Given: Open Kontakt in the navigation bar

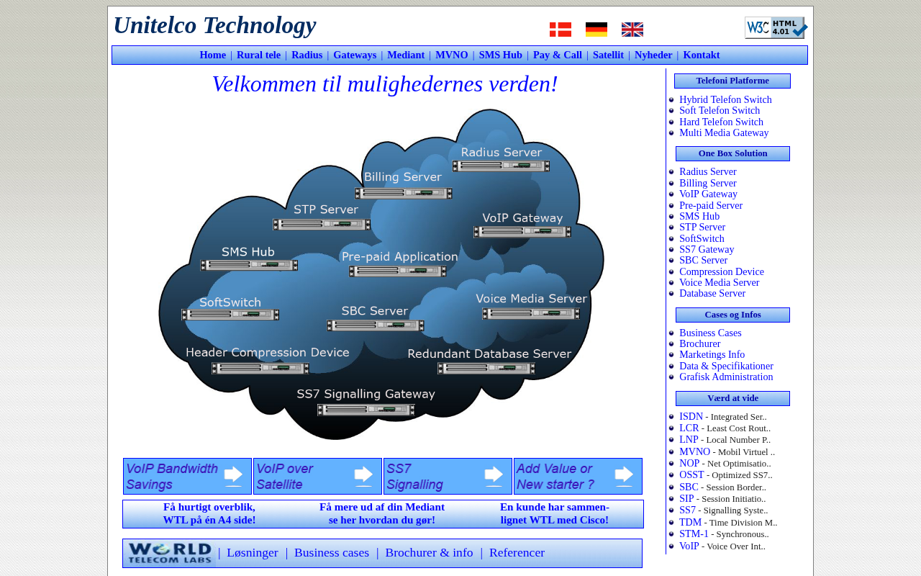Looking at the screenshot, I should click(702, 55).
